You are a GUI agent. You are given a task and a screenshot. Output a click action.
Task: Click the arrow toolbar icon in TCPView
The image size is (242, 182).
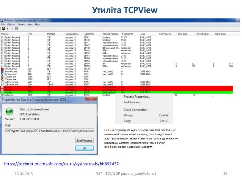(x=12, y=29)
